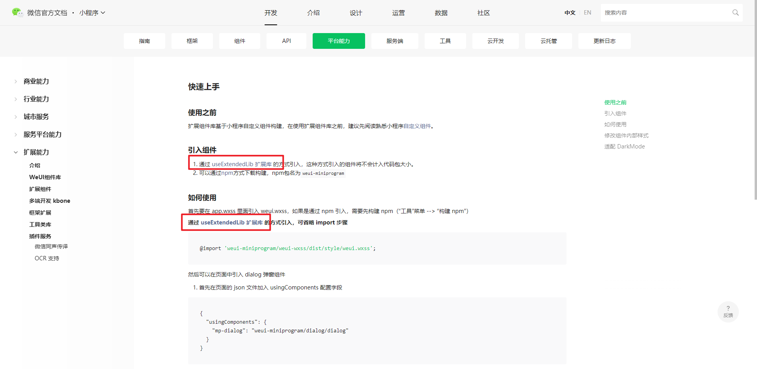Expand the 城市服务 sidebar section
The image size is (757, 369).
(36, 117)
